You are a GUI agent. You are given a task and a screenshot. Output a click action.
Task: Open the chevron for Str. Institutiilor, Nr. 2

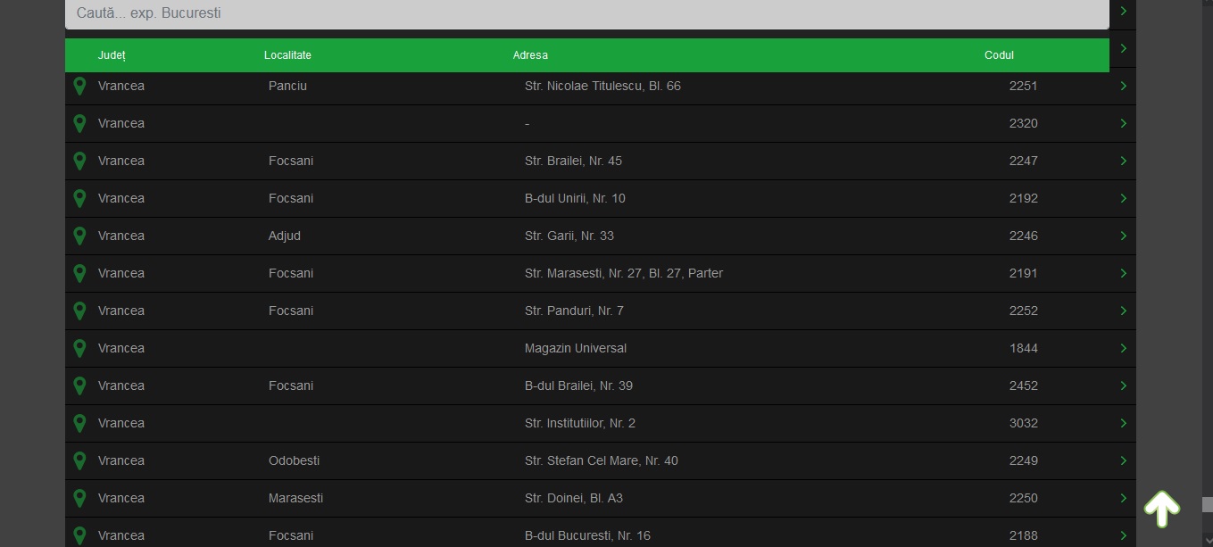(1123, 423)
